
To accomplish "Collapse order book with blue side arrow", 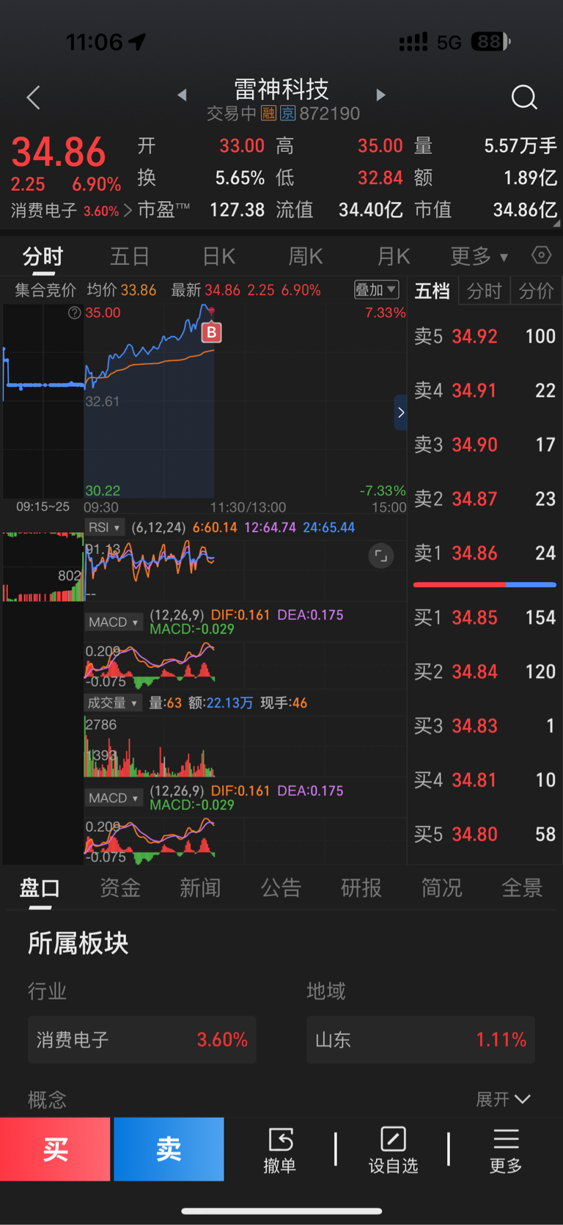I will 401,412.
